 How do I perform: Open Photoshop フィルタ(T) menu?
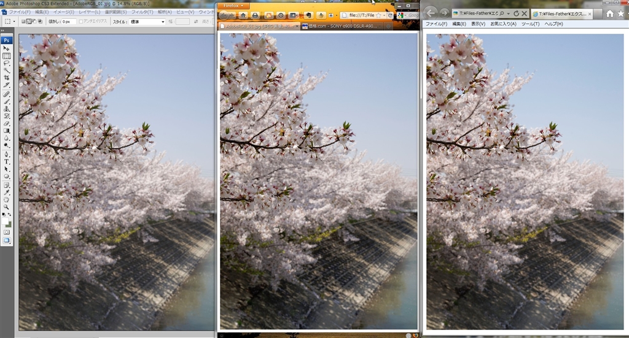pyautogui.click(x=142, y=12)
